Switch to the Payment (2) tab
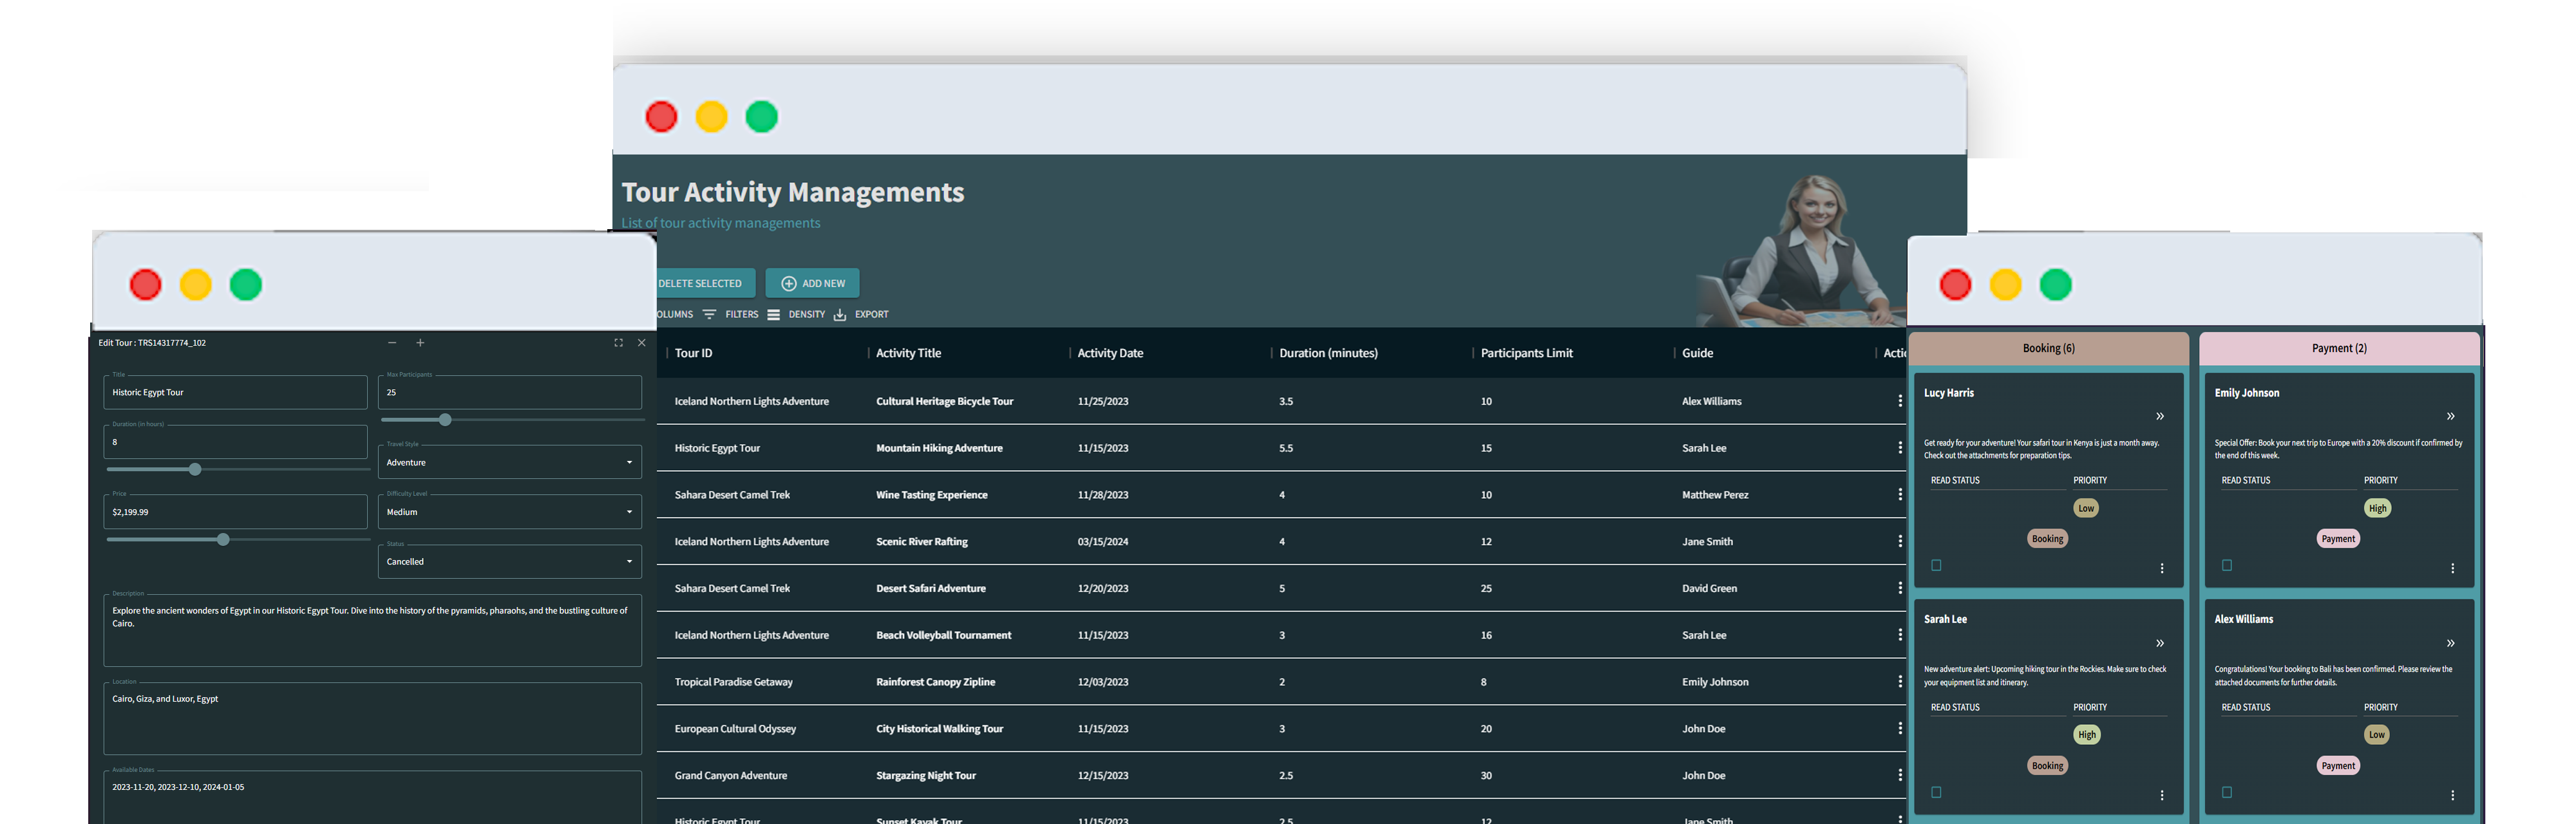The image size is (2576, 824). [2338, 348]
